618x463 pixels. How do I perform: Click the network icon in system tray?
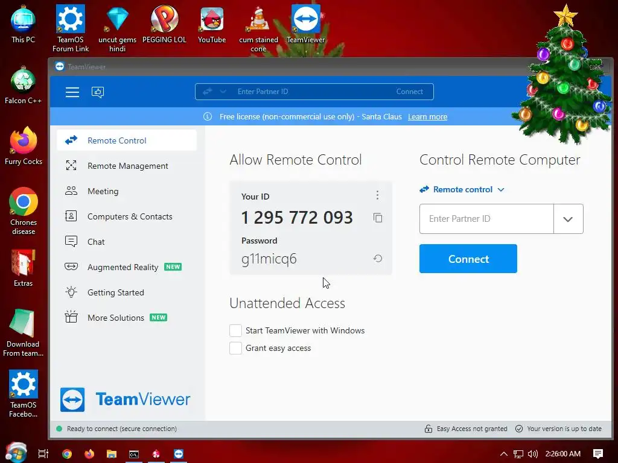click(x=518, y=454)
